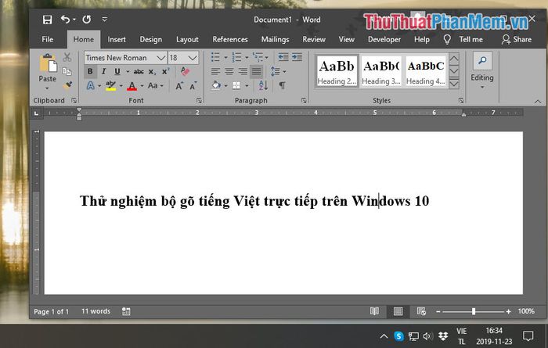Open the Font dialog launcher
This screenshot has width=548, height=348.
click(x=199, y=101)
